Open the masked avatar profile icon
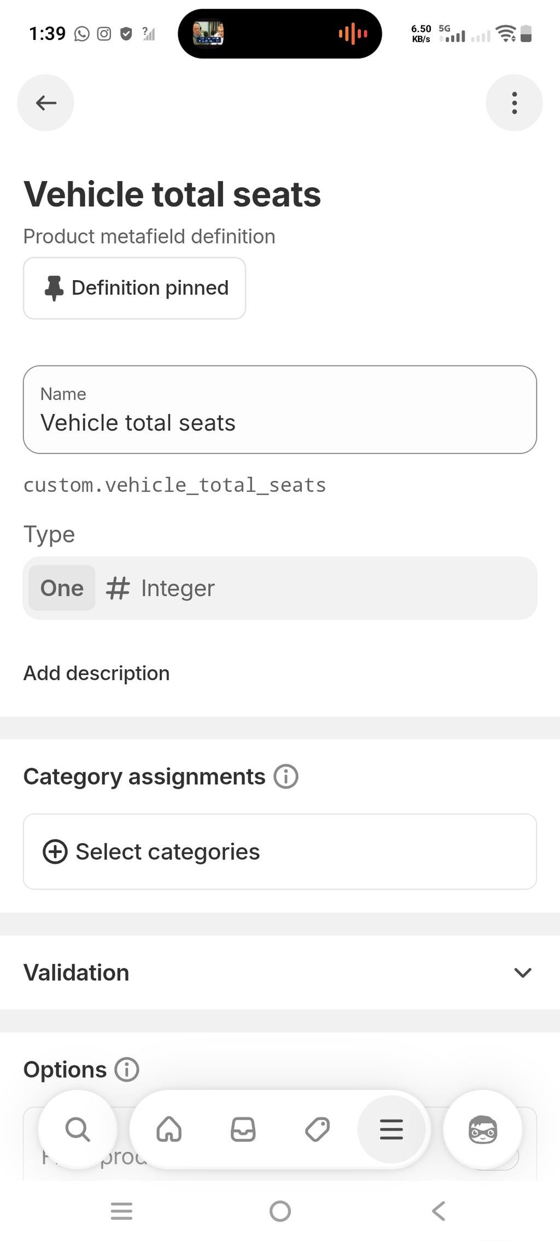 [x=483, y=1129]
